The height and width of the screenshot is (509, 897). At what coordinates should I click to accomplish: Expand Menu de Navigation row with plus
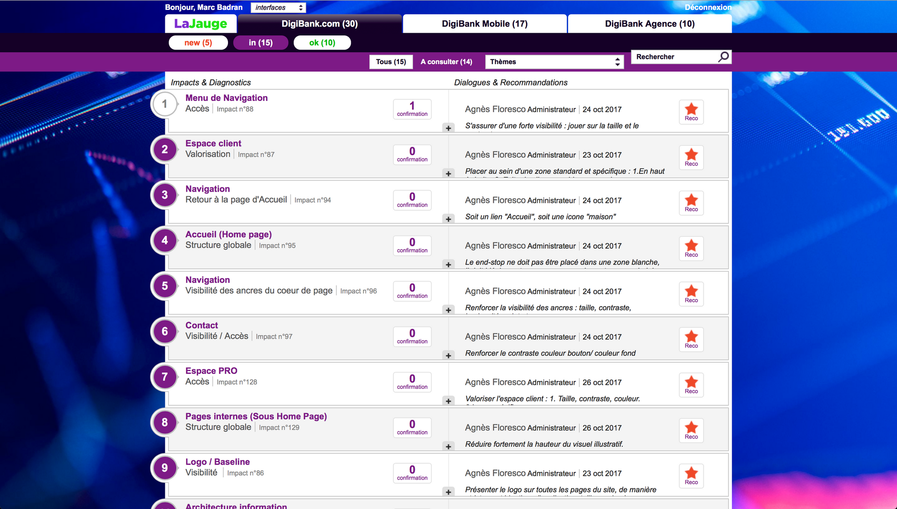pyautogui.click(x=448, y=128)
